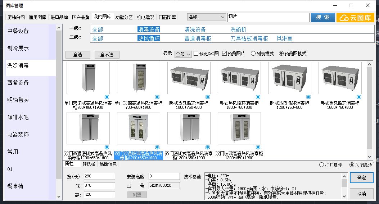The image size is (379, 204).
Task: Select 明档售卖 in category list
Action: [x=31, y=100]
